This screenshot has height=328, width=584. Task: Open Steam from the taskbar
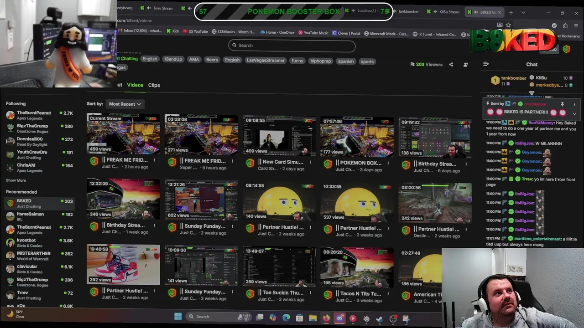coord(380,319)
